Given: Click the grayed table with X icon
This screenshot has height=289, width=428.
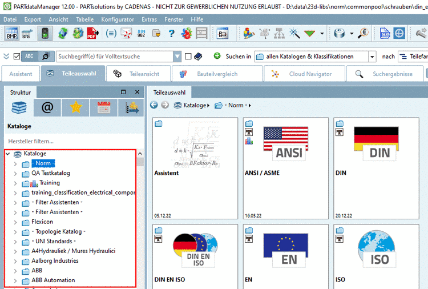Looking at the screenshot, I should click(x=201, y=34).
